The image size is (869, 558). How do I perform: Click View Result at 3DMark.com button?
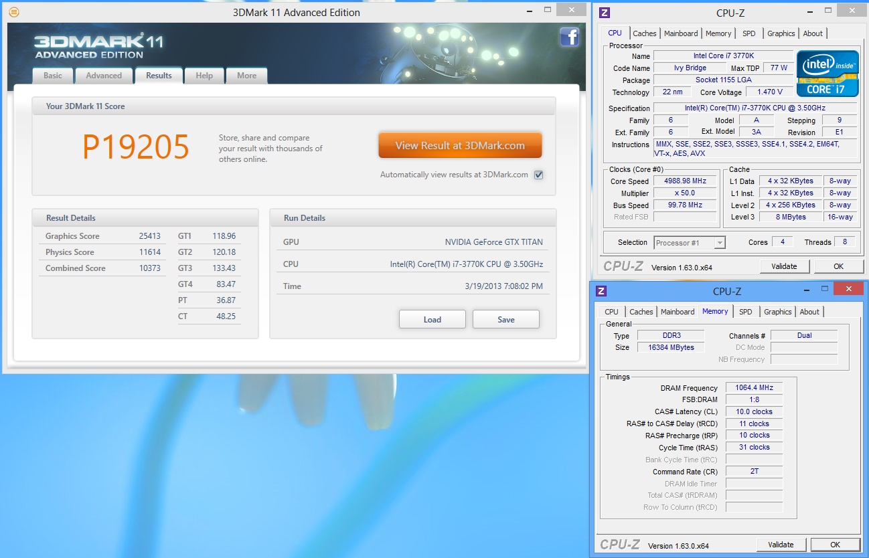(x=460, y=145)
